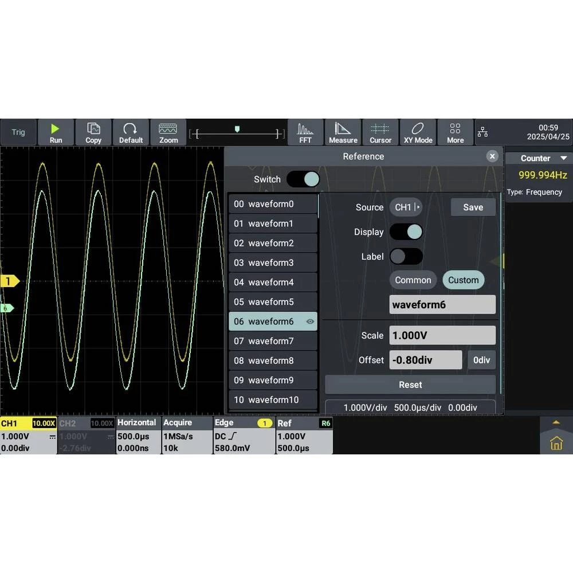Select waveform3 in reference list
The width and height of the screenshot is (573, 573).
click(x=273, y=263)
